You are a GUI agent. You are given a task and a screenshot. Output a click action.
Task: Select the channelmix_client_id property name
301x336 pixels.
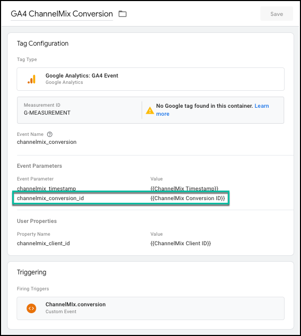43,244
